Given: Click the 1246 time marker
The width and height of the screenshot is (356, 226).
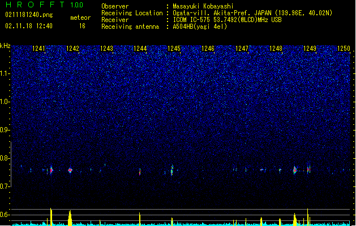Looking at the screenshot, I should click(x=208, y=48).
